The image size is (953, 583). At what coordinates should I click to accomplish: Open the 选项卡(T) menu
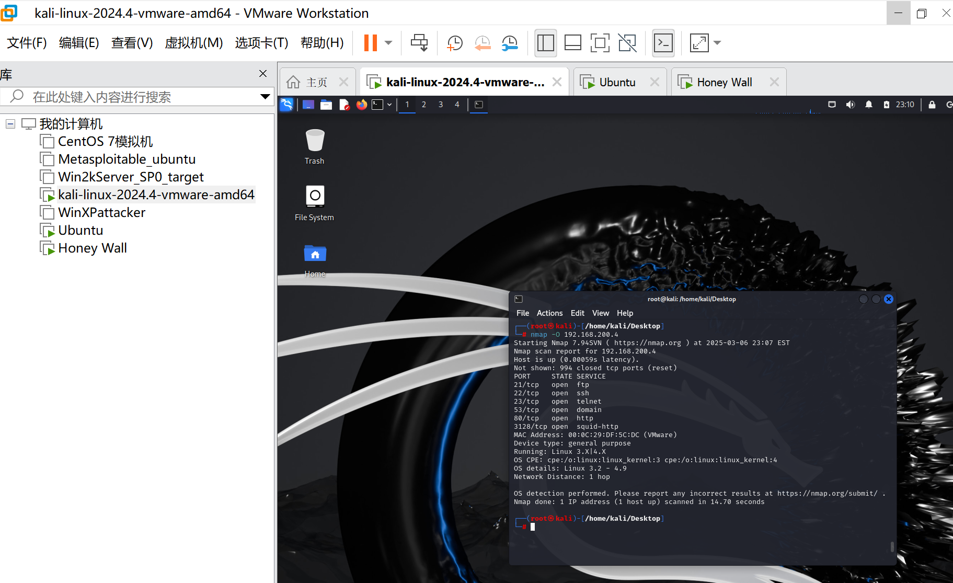(261, 43)
